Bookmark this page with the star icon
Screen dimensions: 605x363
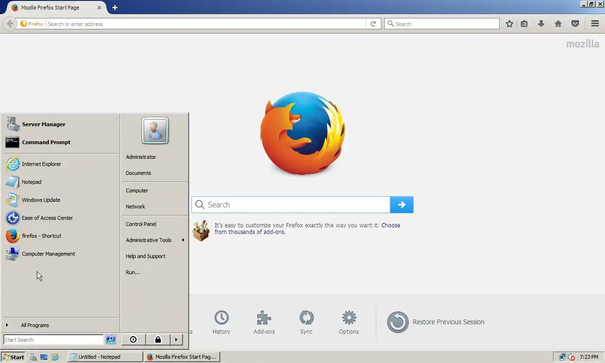click(510, 24)
